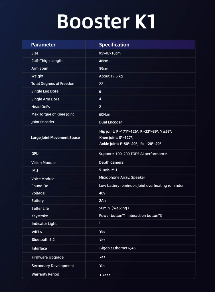Click the Large Joint Movement Space label
This screenshot has height=292, width=215.
[55, 137]
